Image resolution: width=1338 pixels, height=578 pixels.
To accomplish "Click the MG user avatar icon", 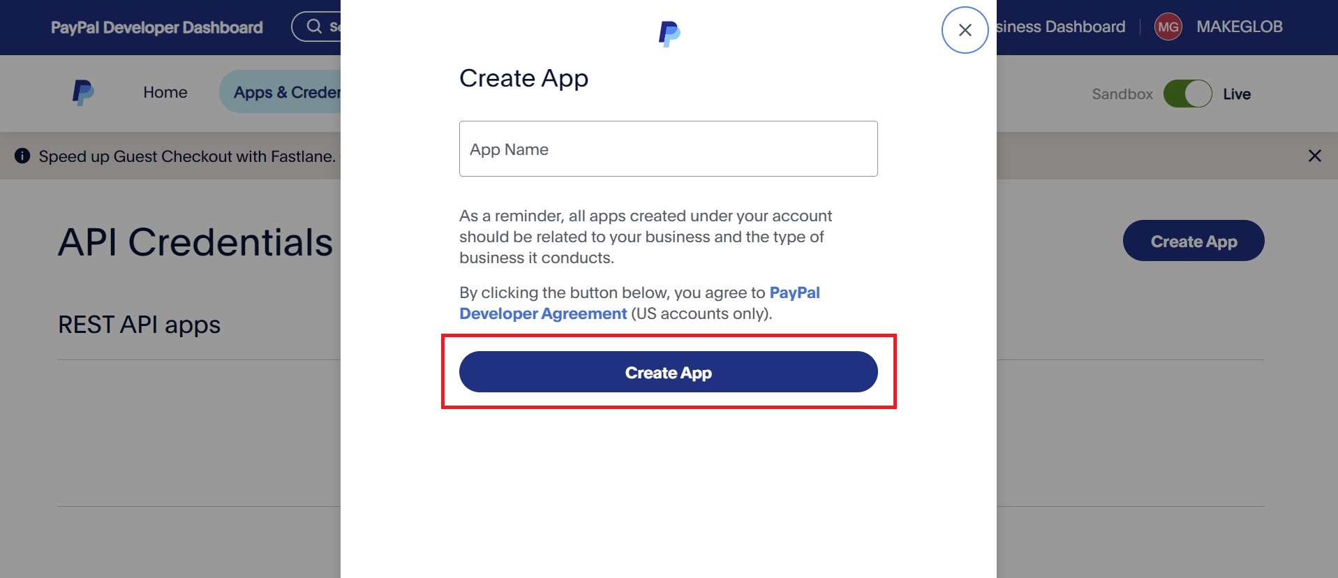I will (1168, 27).
